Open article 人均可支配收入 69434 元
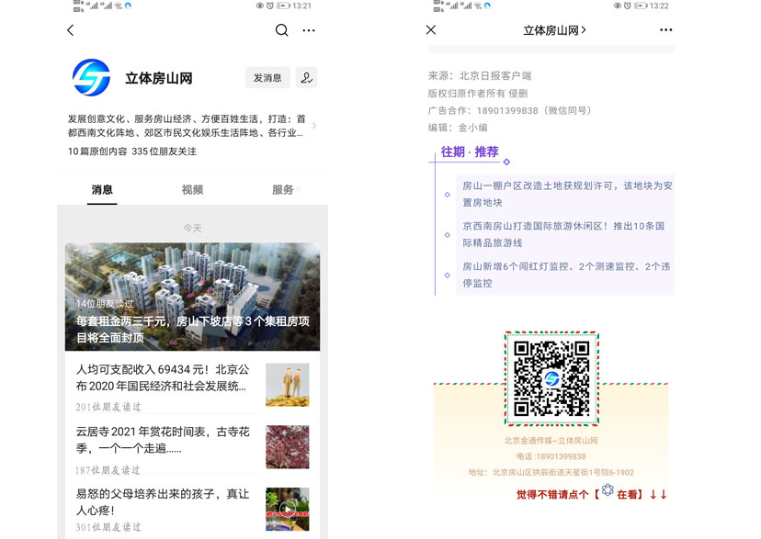This screenshot has height=539, width=761. tap(163, 377)
